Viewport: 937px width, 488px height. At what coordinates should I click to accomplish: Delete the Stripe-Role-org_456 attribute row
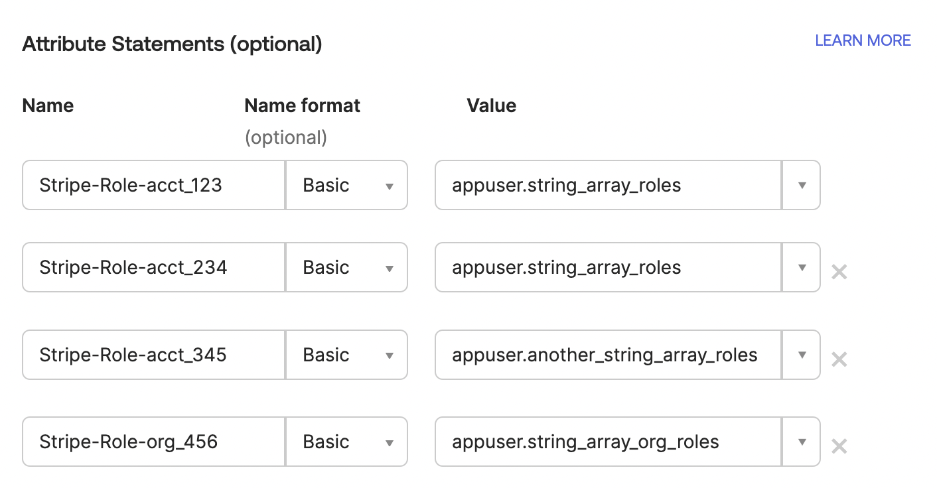point(839,446)
